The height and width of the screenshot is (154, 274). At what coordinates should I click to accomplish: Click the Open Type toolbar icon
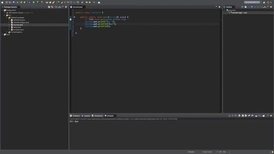(47, 2)
